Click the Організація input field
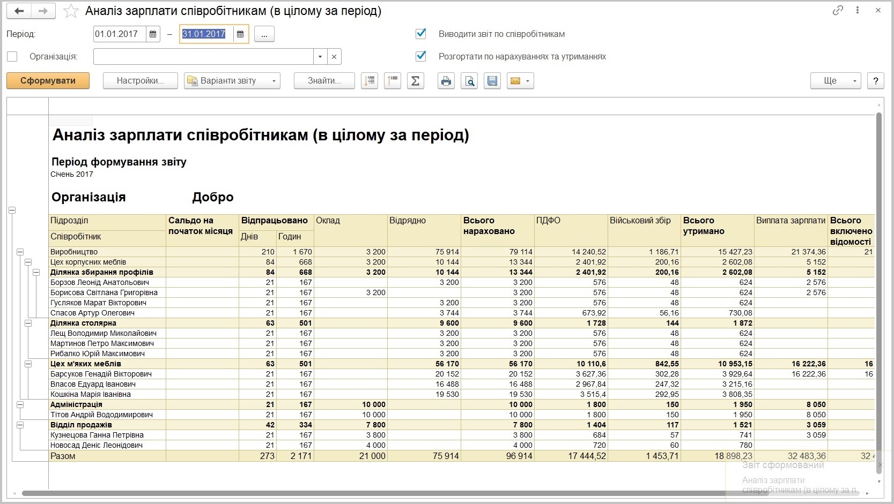894x504 pixels. [203, 57]
